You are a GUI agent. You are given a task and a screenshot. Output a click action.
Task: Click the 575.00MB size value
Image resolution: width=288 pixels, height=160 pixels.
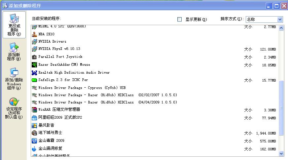pos(268,141)
